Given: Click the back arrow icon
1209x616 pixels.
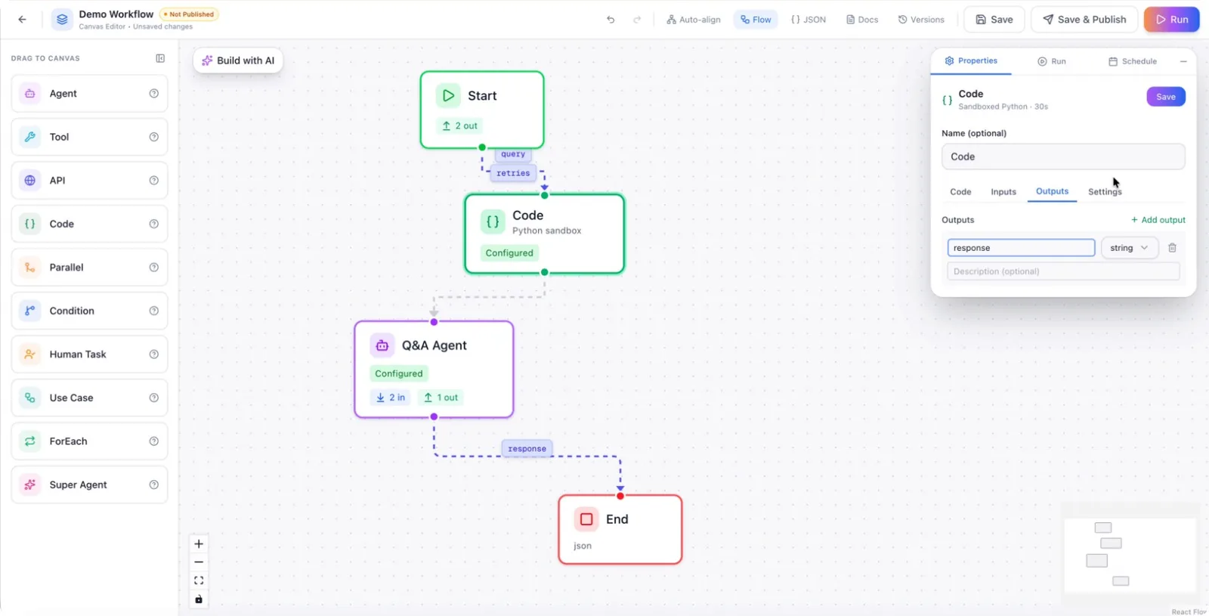Looking at the screenshot, I should pyautogui.click(x=22, y=20).
